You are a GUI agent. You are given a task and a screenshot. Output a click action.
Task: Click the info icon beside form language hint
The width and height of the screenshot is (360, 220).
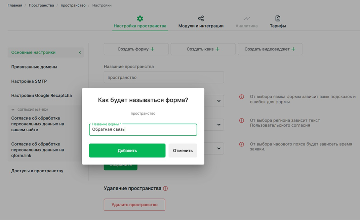pos(241,97)
